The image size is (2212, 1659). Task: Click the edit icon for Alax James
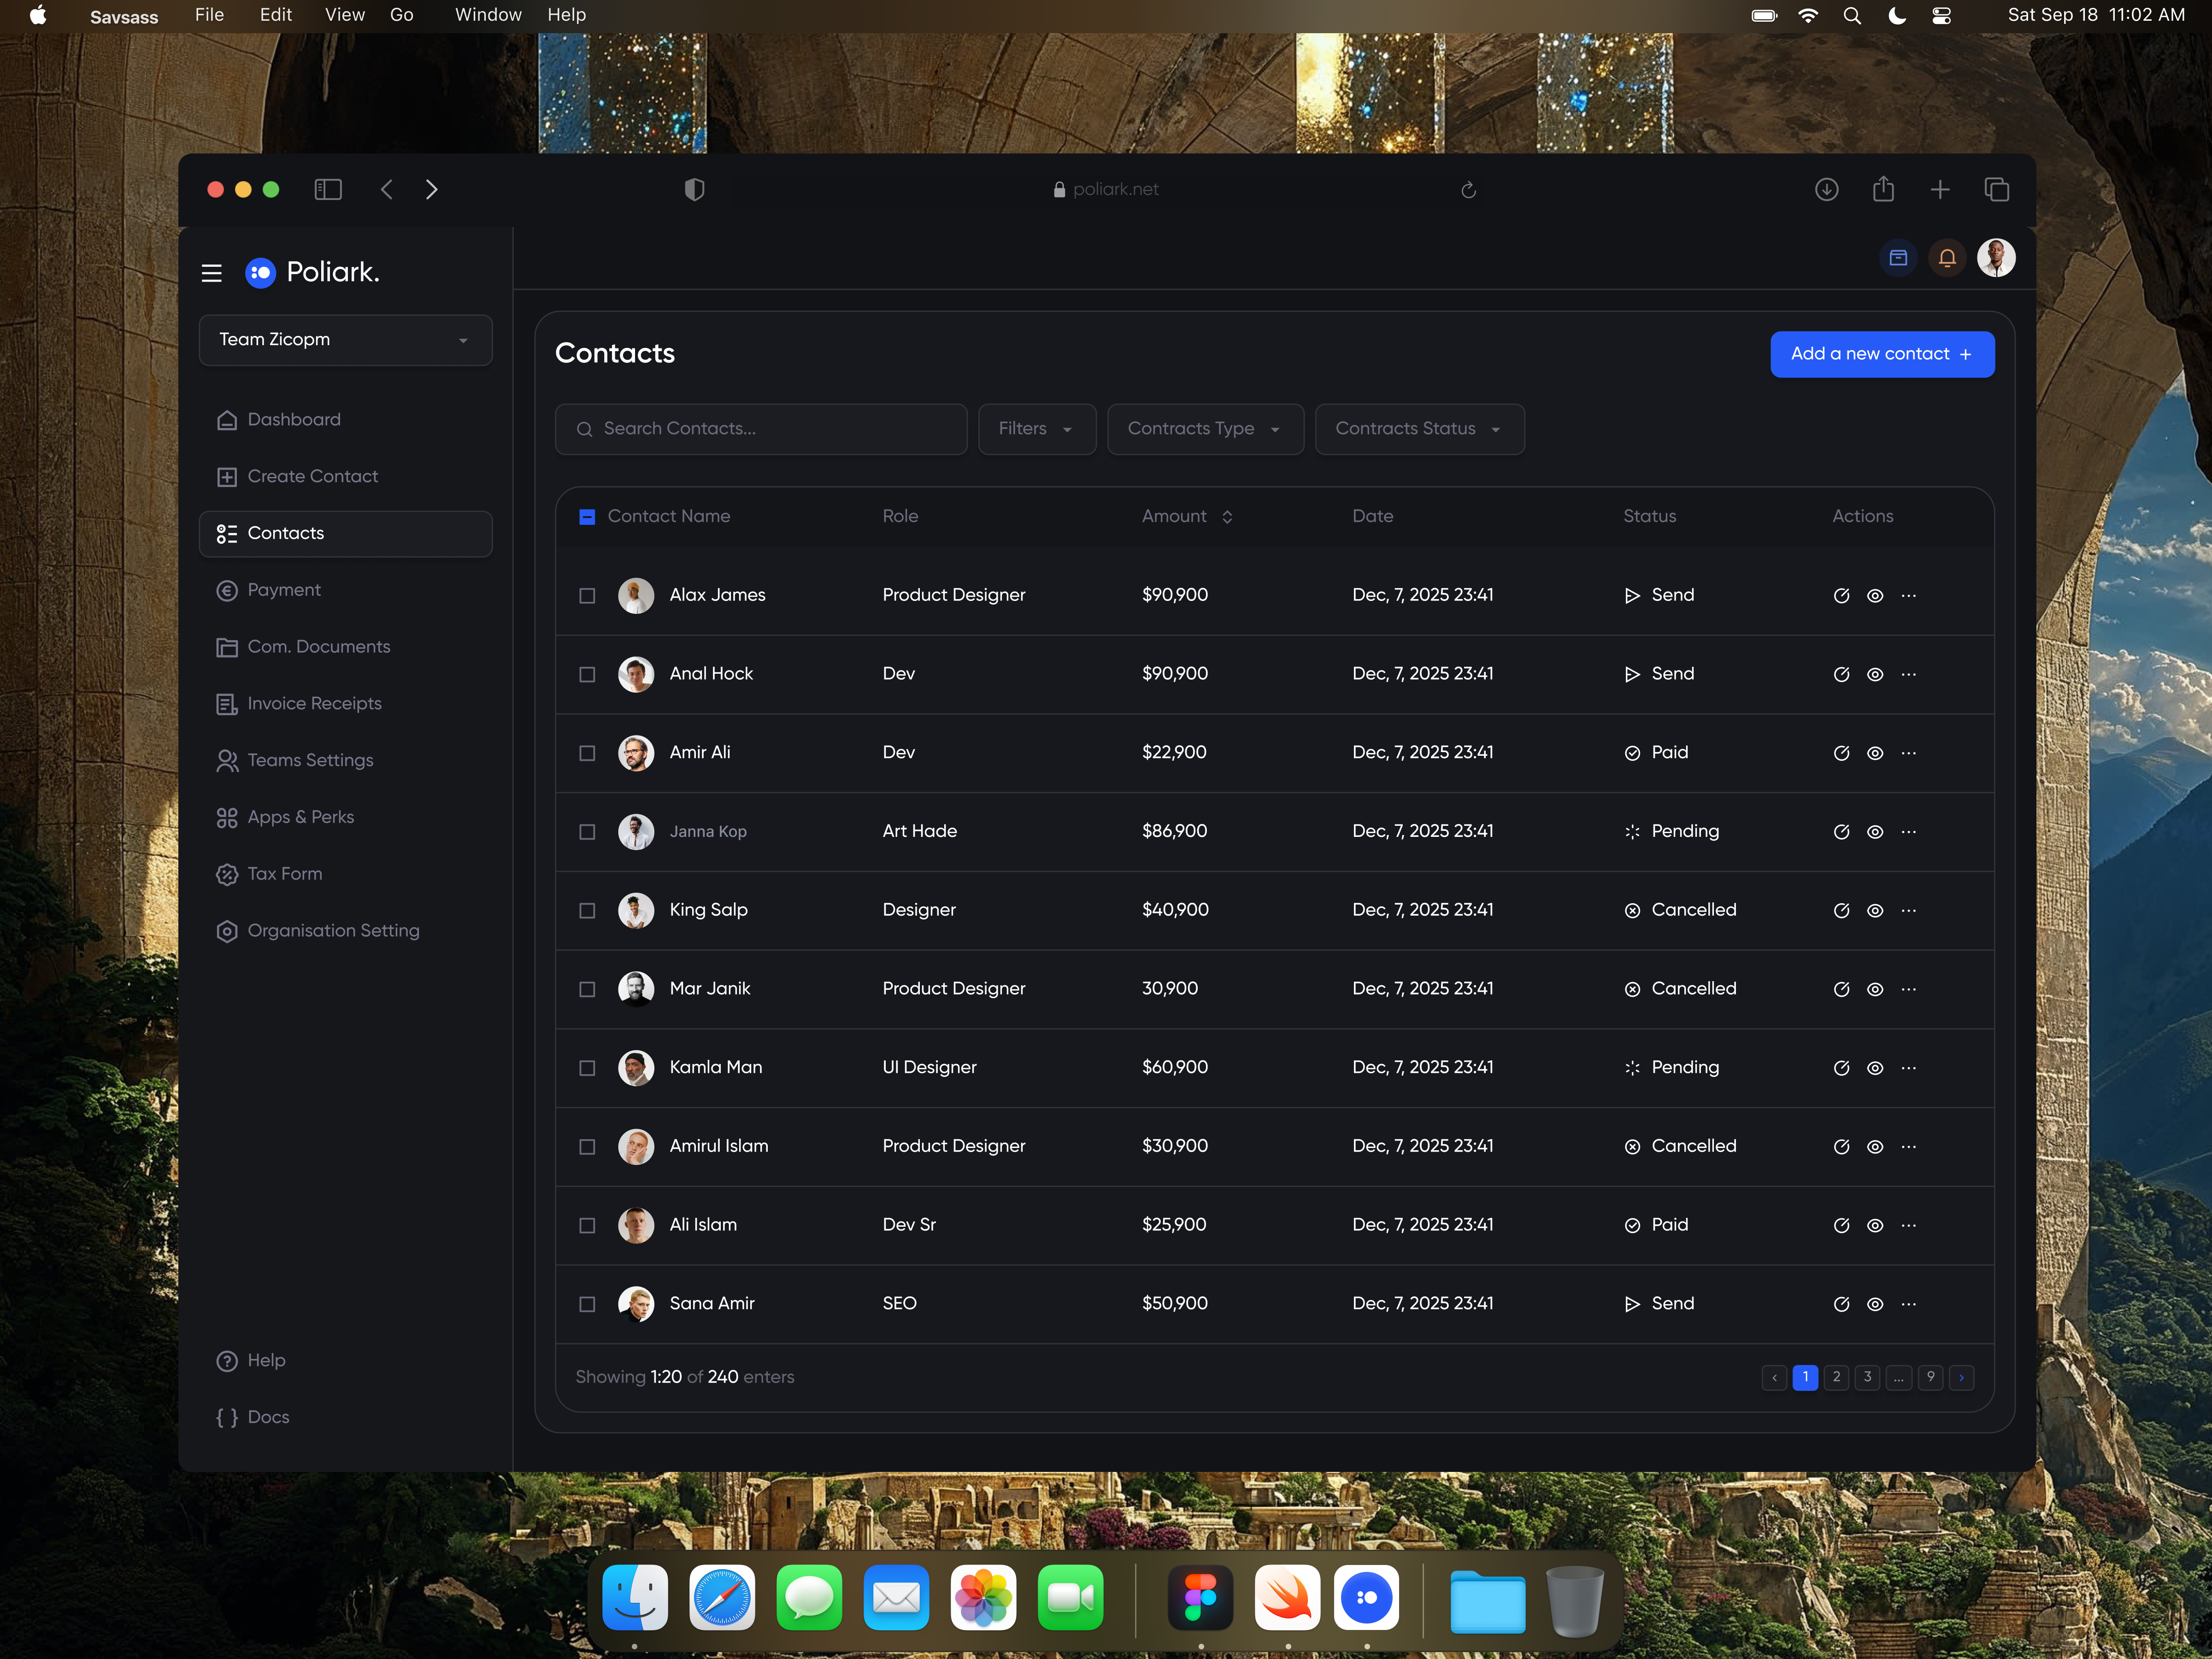[1841, 596]
